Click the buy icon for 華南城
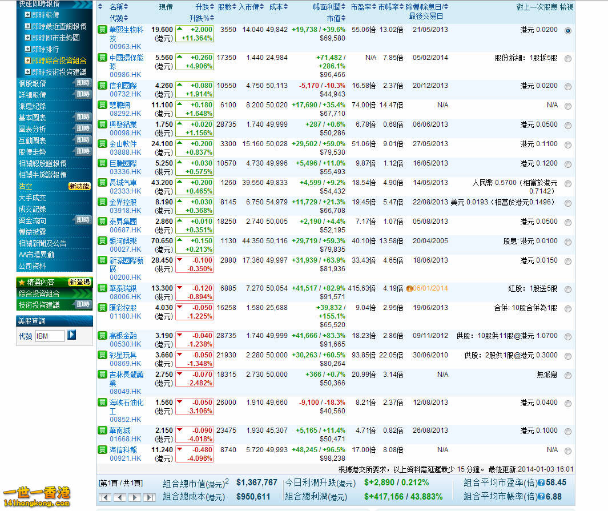Screen dimensions: 608x511 pos(102,430)
